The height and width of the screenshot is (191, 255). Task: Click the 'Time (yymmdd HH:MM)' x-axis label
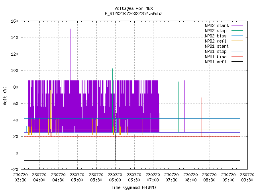pyautogui.click(x=133, y=187)
